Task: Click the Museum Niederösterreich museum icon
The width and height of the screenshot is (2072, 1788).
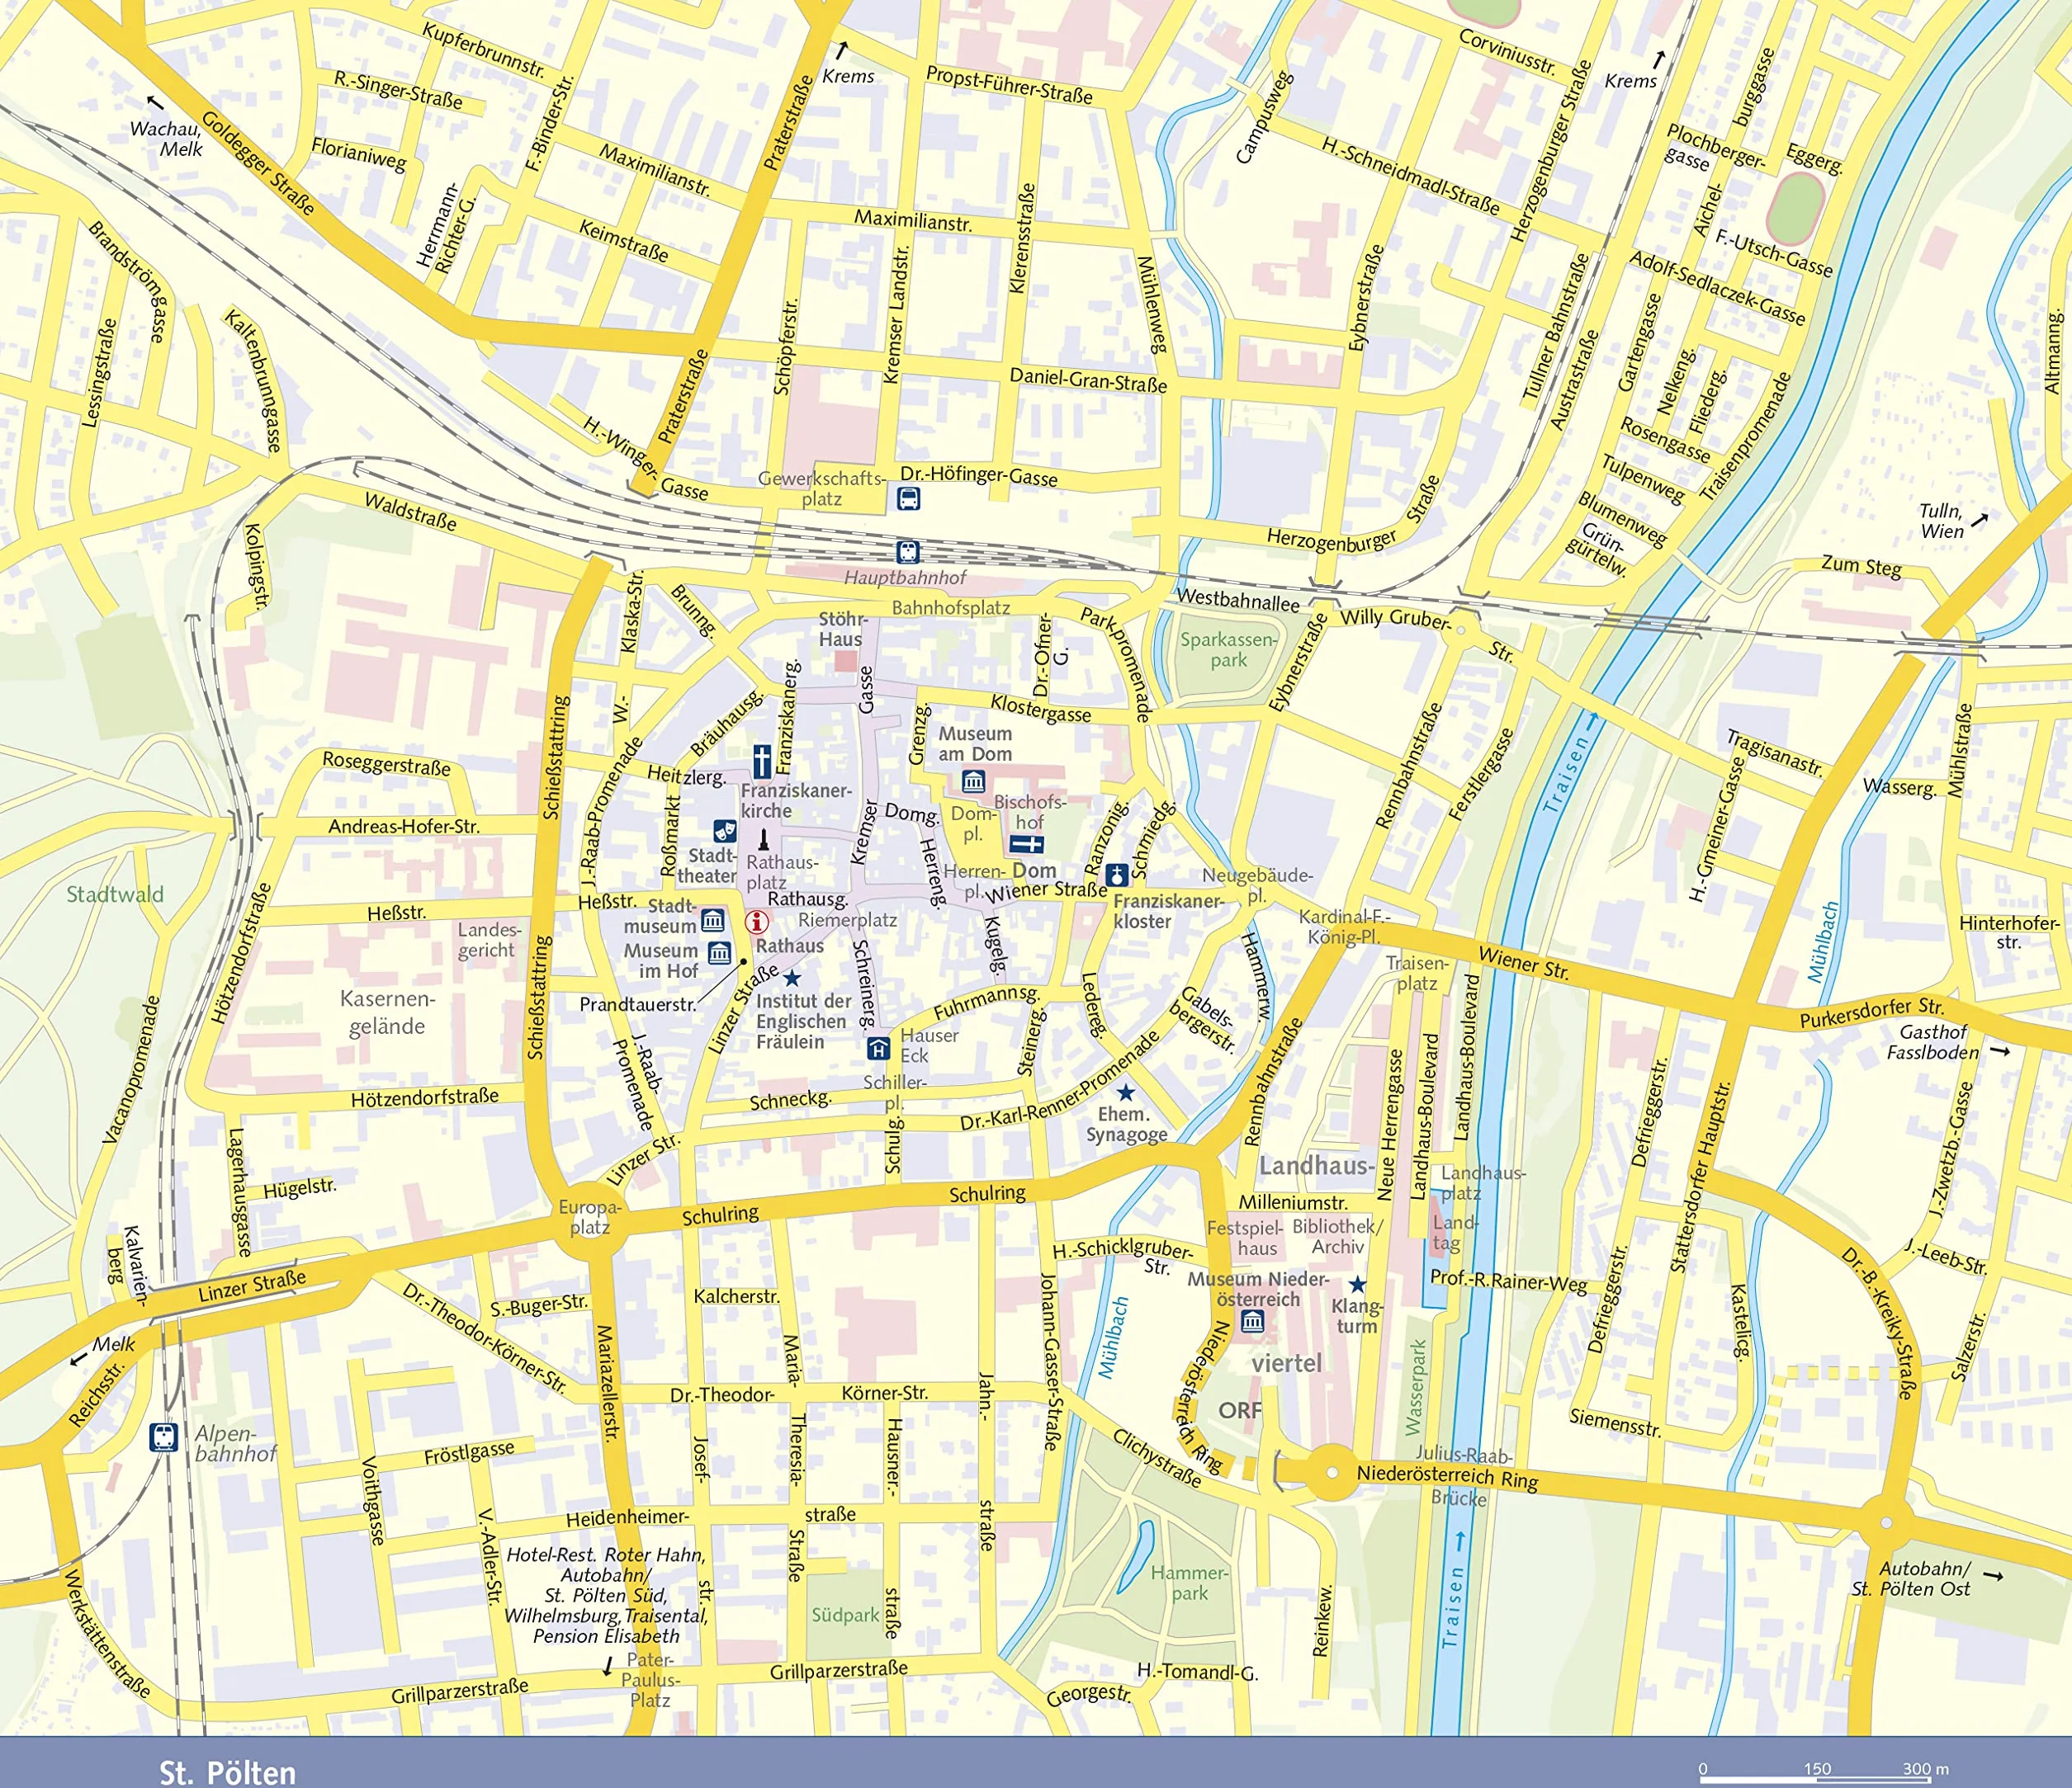Action: (1252, 1321)
